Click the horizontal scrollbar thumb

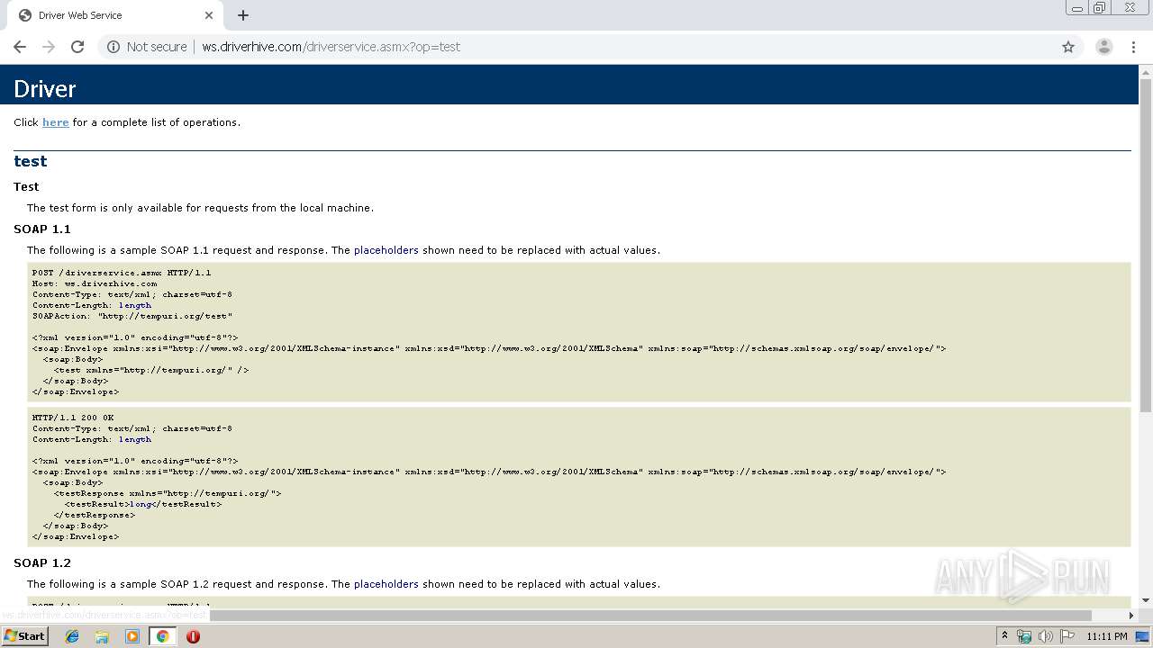pos(650,615)
